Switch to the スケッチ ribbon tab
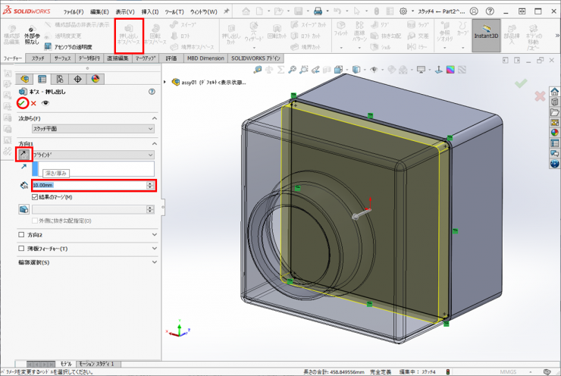561x376 pixels. coord(38,58)
